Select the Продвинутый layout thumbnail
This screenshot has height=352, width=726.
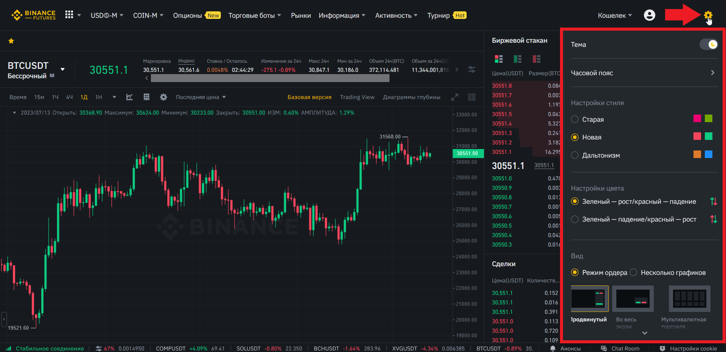[589, 298]
